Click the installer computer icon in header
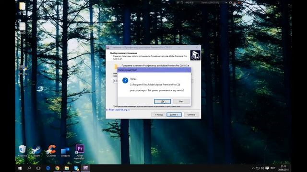 [x=195, y=55]
